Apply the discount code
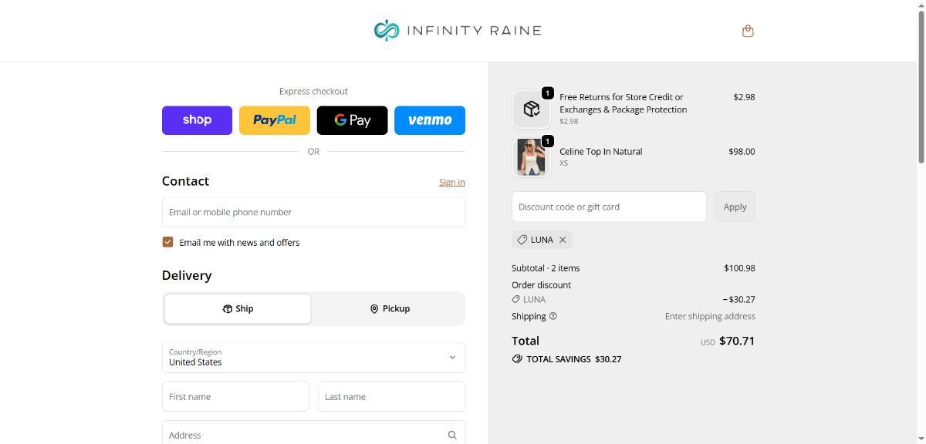Image resolution: width=926 pixels, height=444 pixels. [735, 207]
